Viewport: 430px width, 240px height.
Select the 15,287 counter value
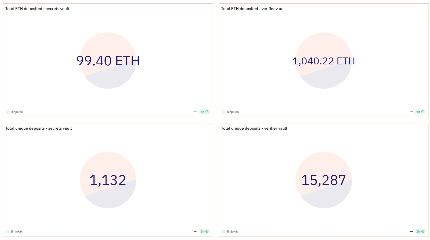click(x=324, y=180)
